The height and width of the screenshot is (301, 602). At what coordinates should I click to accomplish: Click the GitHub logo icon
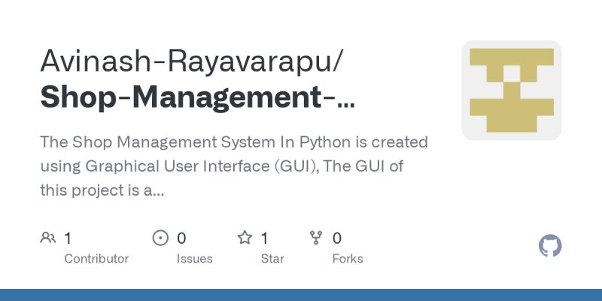[550, 246]
